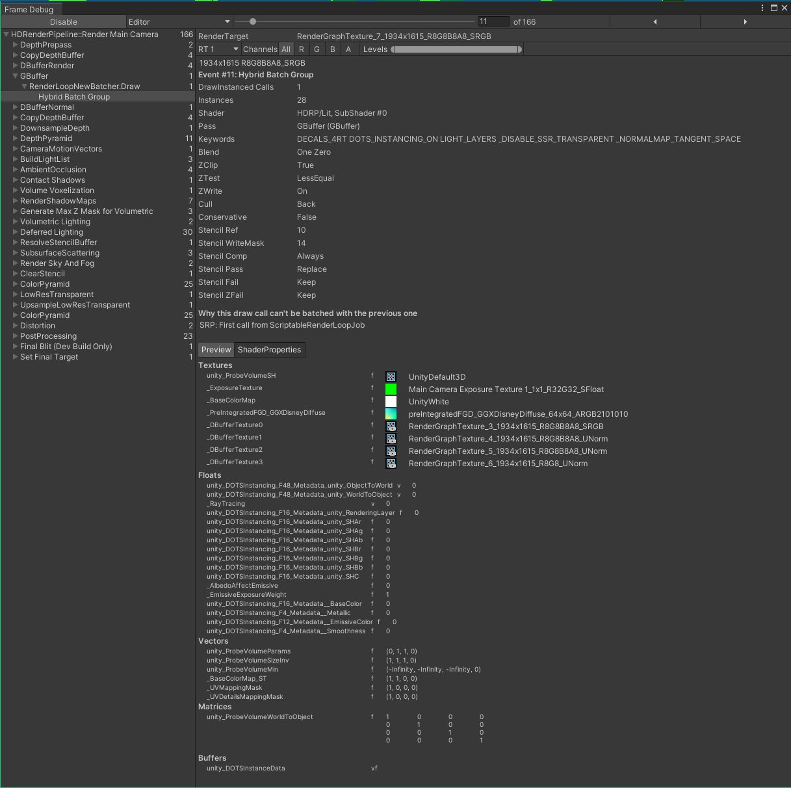Click the event number field showing 11

(493, 21)
